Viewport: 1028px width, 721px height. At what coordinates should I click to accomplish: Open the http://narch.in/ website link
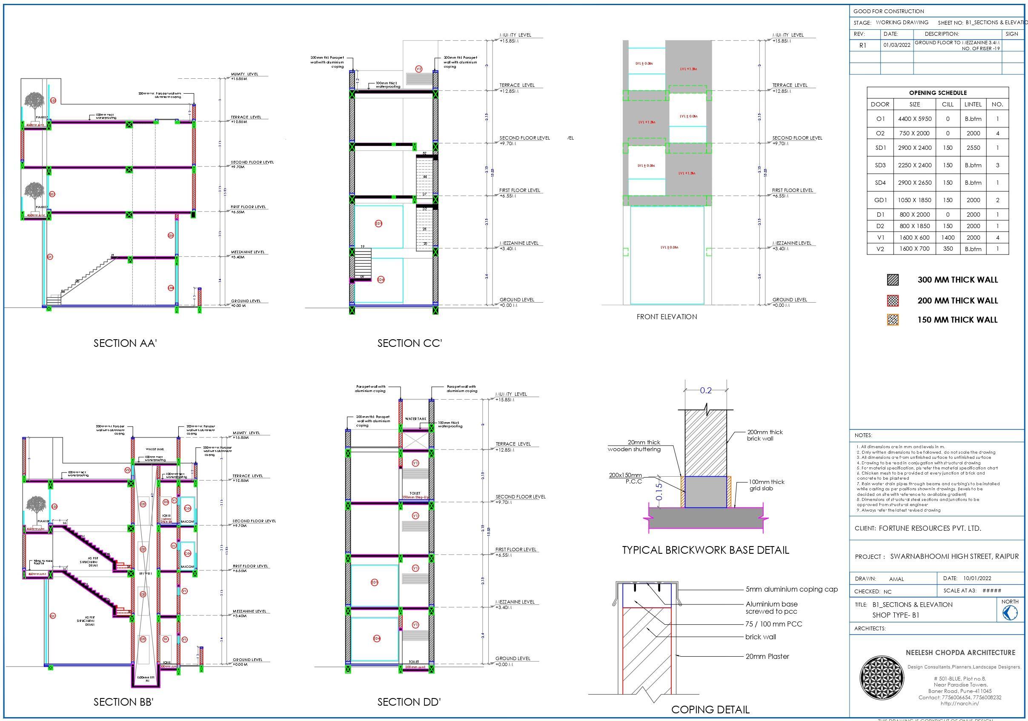(959, 703)
